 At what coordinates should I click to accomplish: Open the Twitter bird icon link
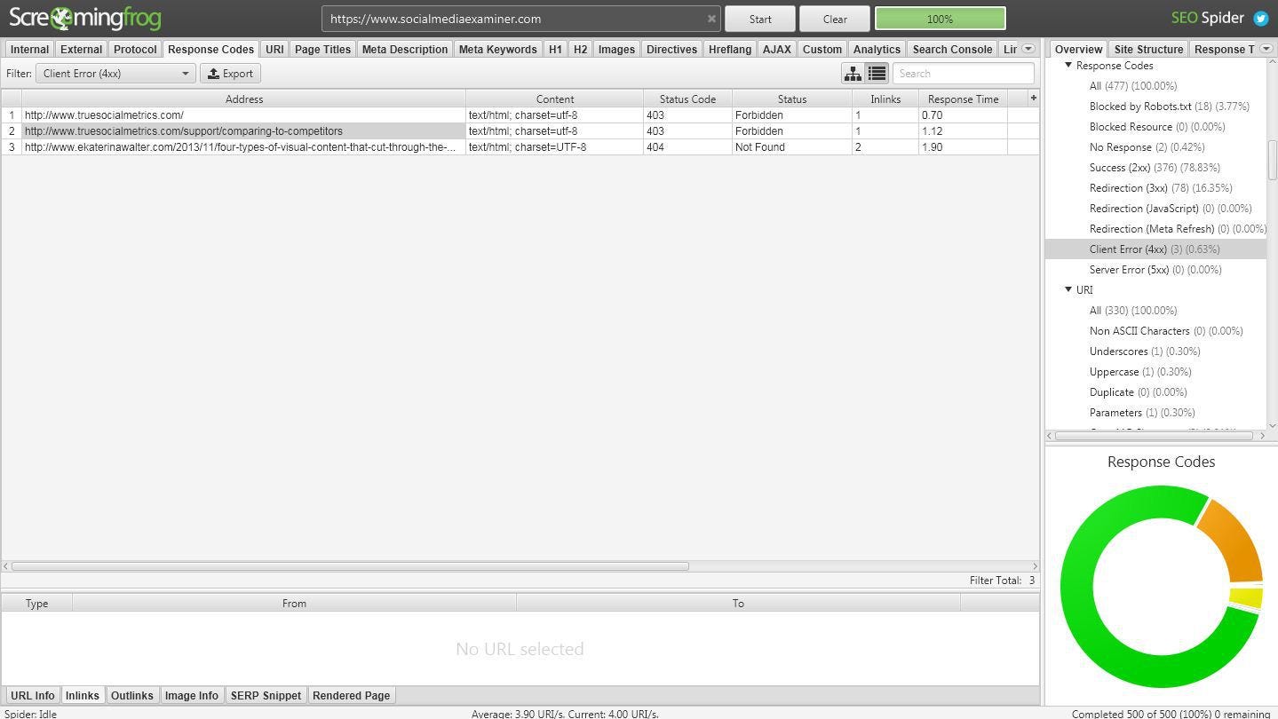(1260, 19)
